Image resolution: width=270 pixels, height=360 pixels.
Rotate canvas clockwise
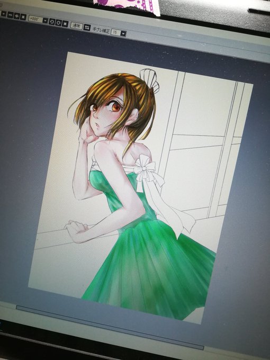pos(59,23)
